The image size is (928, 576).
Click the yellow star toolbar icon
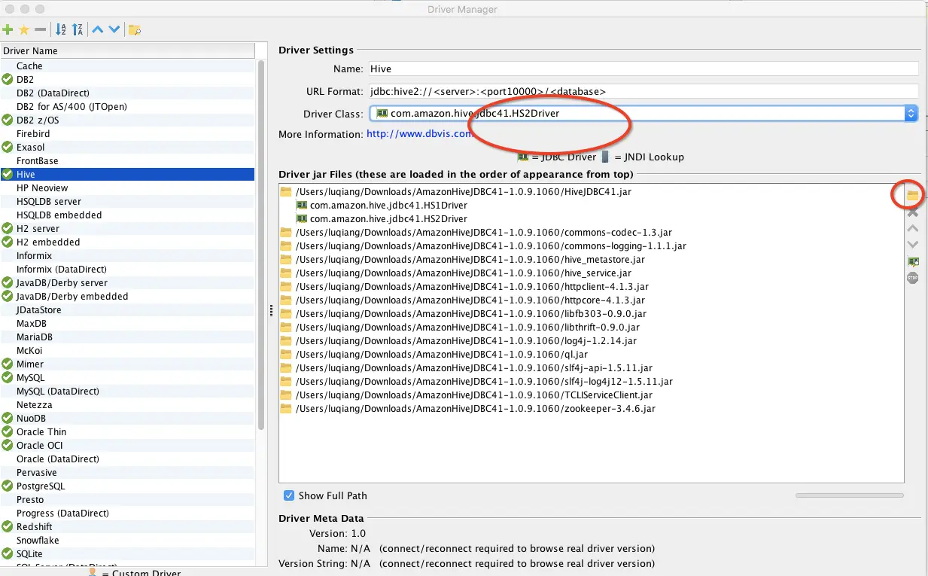[x=24, y=30]
